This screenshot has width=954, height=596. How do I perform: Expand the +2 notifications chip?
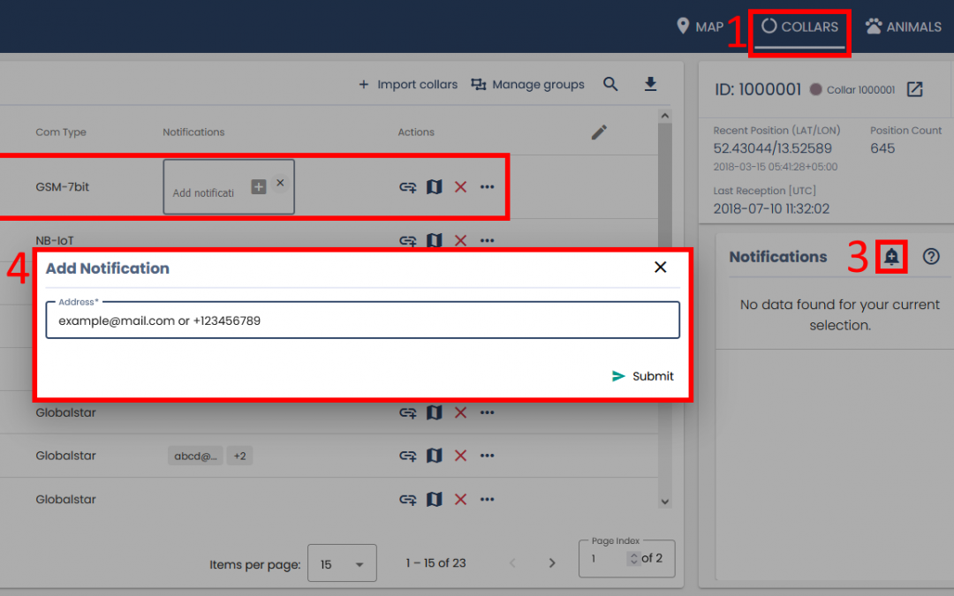[x=239, y=456]
